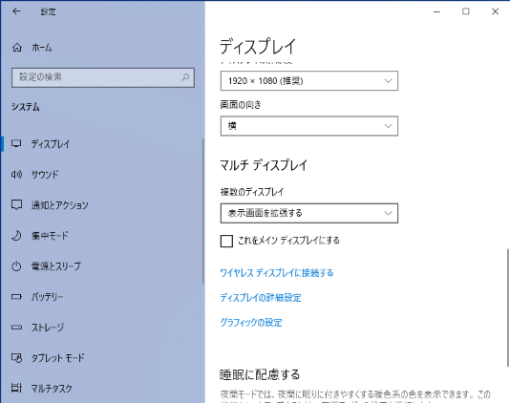This screenshot has width=510, height=403.
Task: Open サウンド sidebar menu label
Action: point(45,175)
